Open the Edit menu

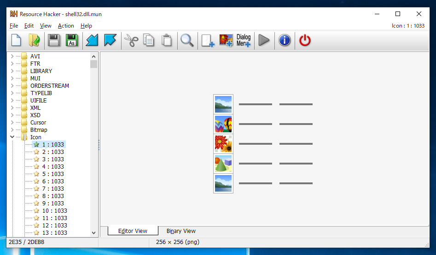29,26
